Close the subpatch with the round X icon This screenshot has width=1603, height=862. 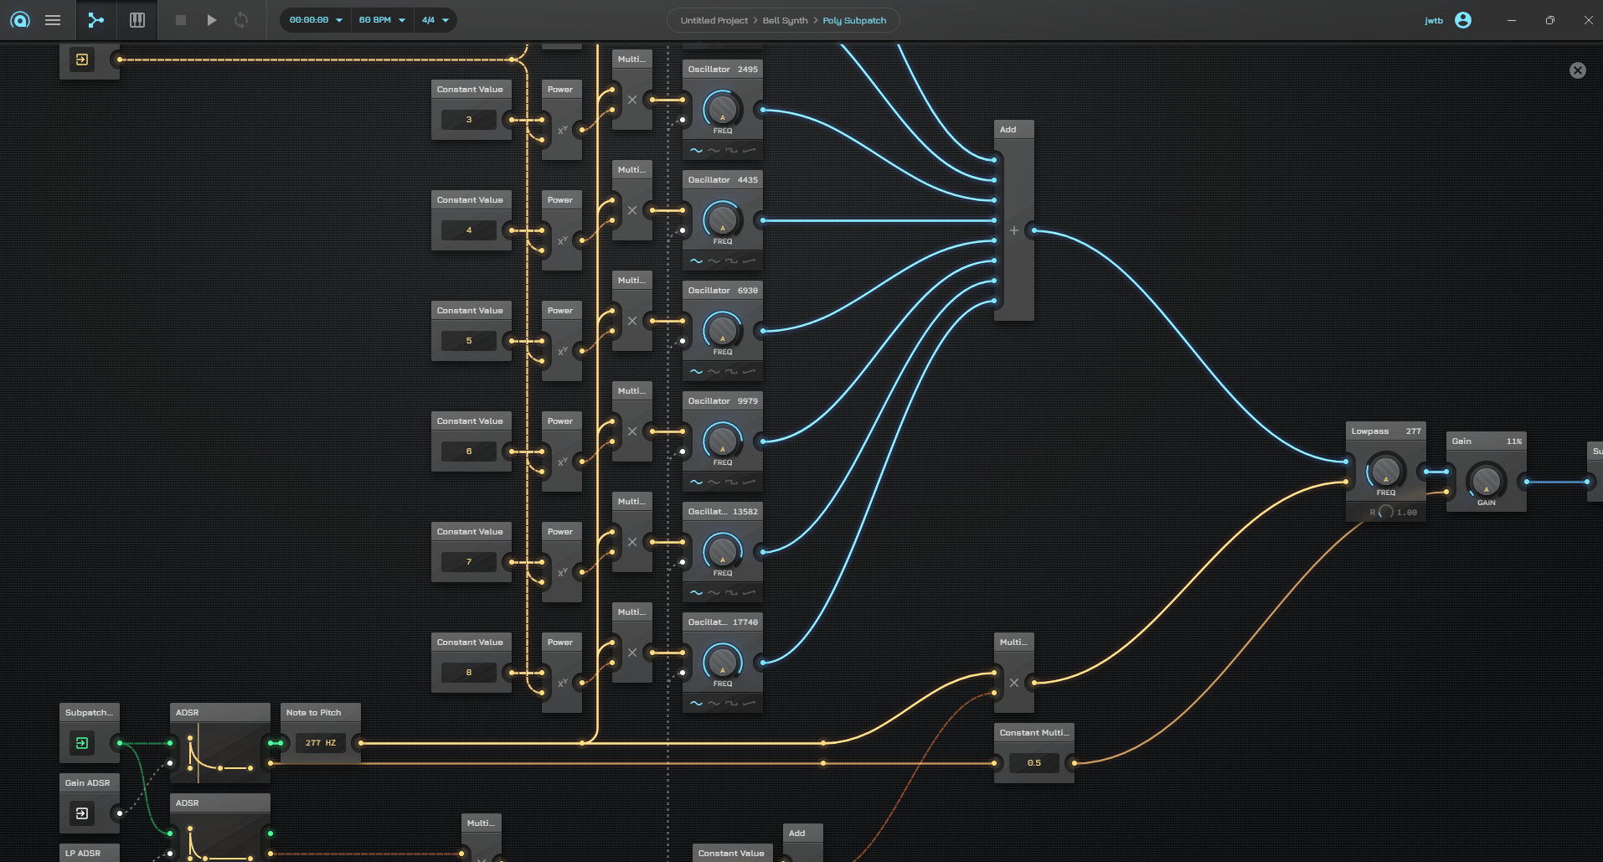(1578, 70)
